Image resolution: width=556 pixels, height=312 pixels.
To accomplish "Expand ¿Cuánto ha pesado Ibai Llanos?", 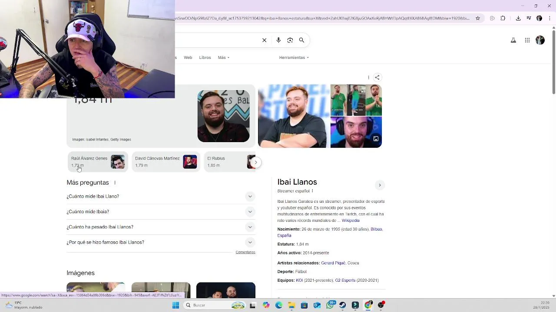I will [x=161, y=227].
